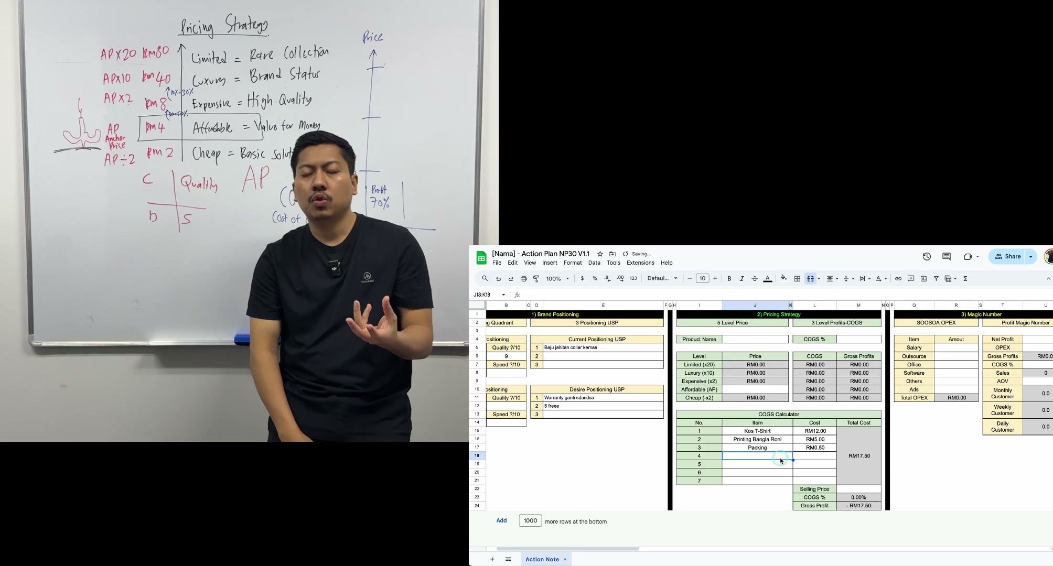Format selection as currency
This screenshot has width=1053, height=566.
click(582, 279)
